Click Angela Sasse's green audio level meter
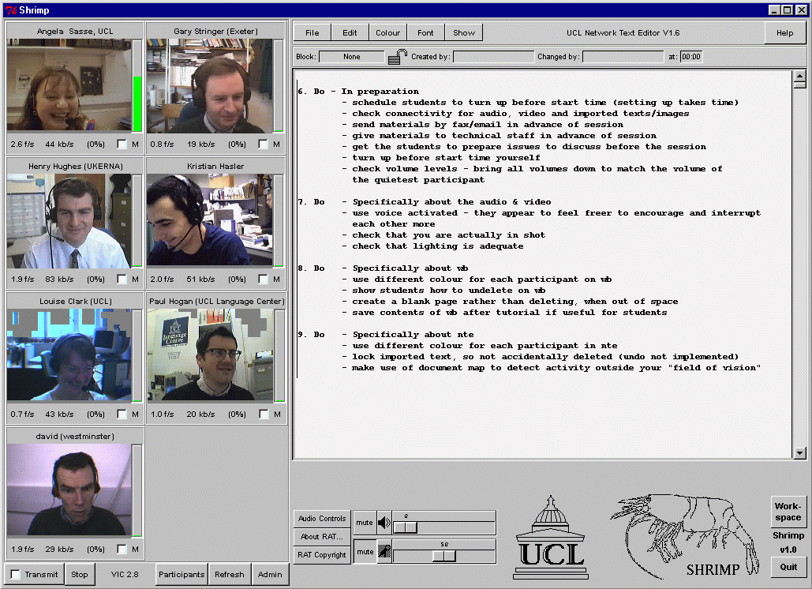Viewport: 812px width, 589px height. (x=137, y=86)
